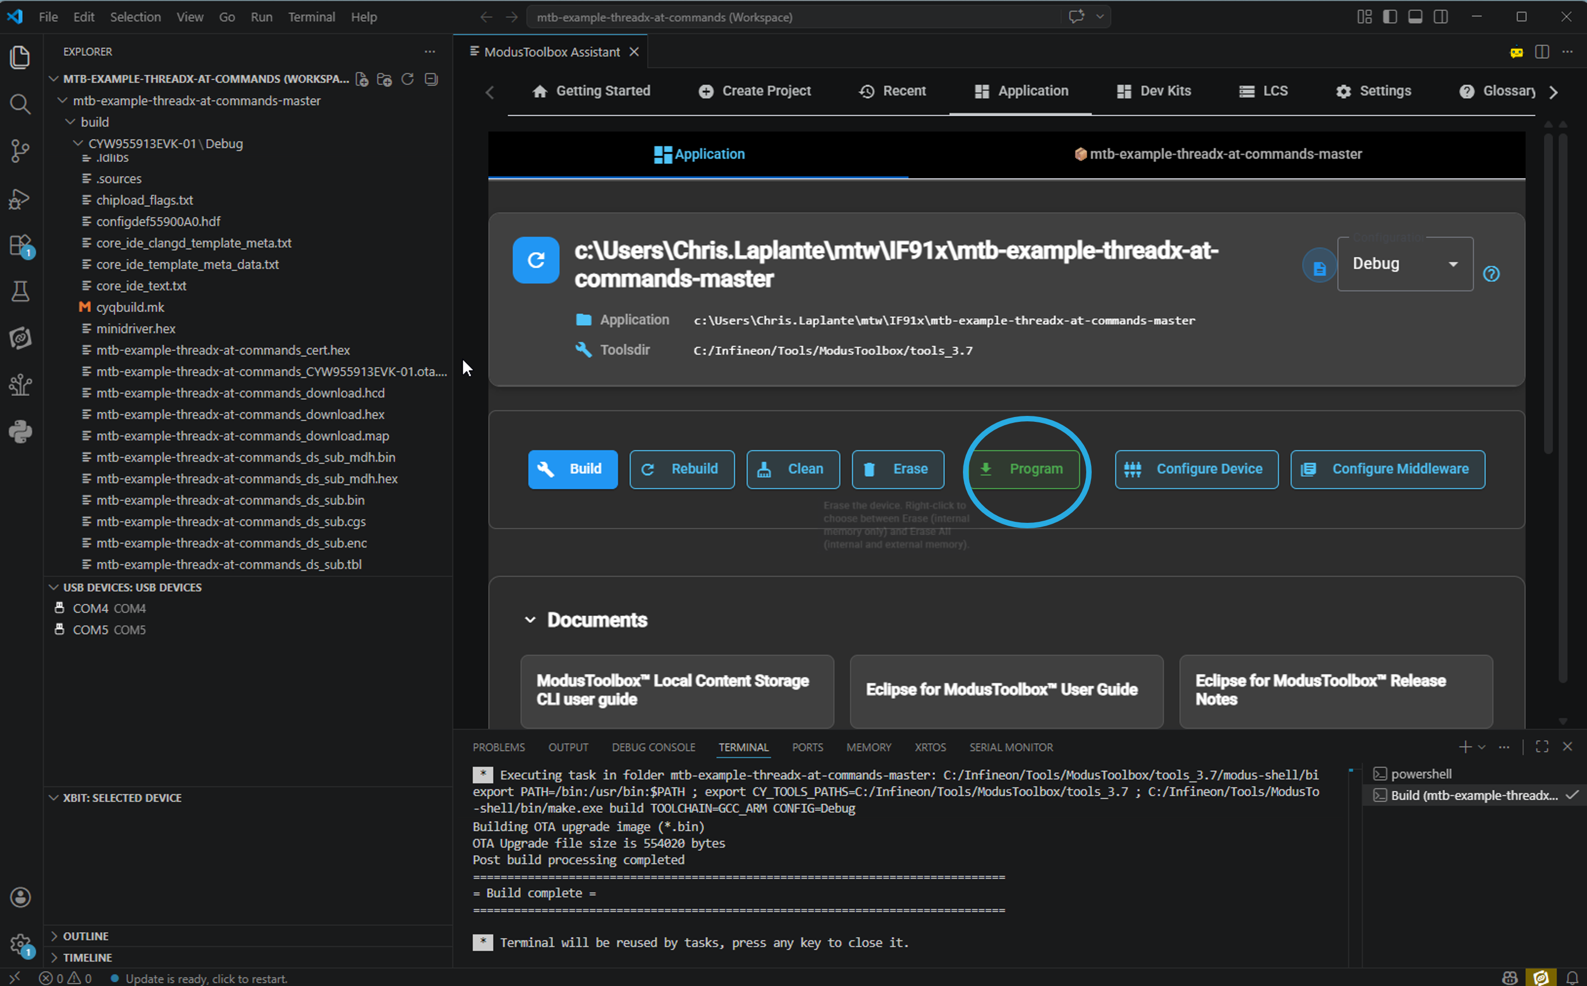This screenshot has height=986, width=1587.
Task: Click the green Program button
Action: tap(1024, 469)
